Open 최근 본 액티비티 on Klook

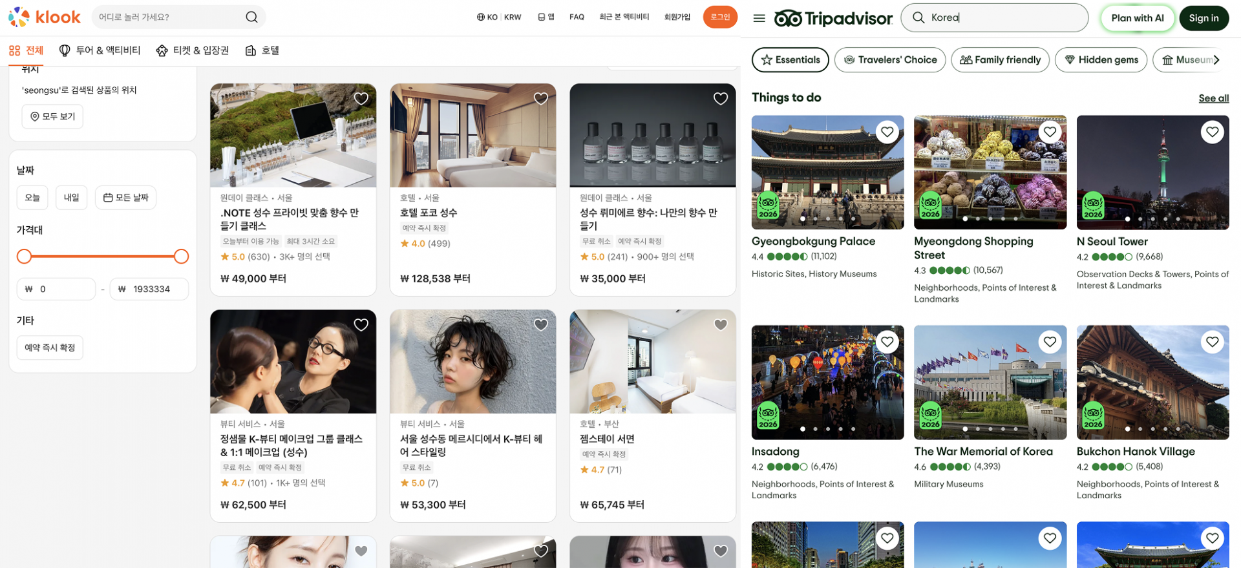(x=624, y=17)
